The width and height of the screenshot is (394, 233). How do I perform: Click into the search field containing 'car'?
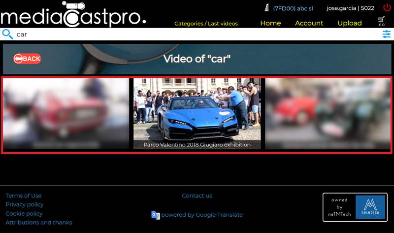coord(196,34)
